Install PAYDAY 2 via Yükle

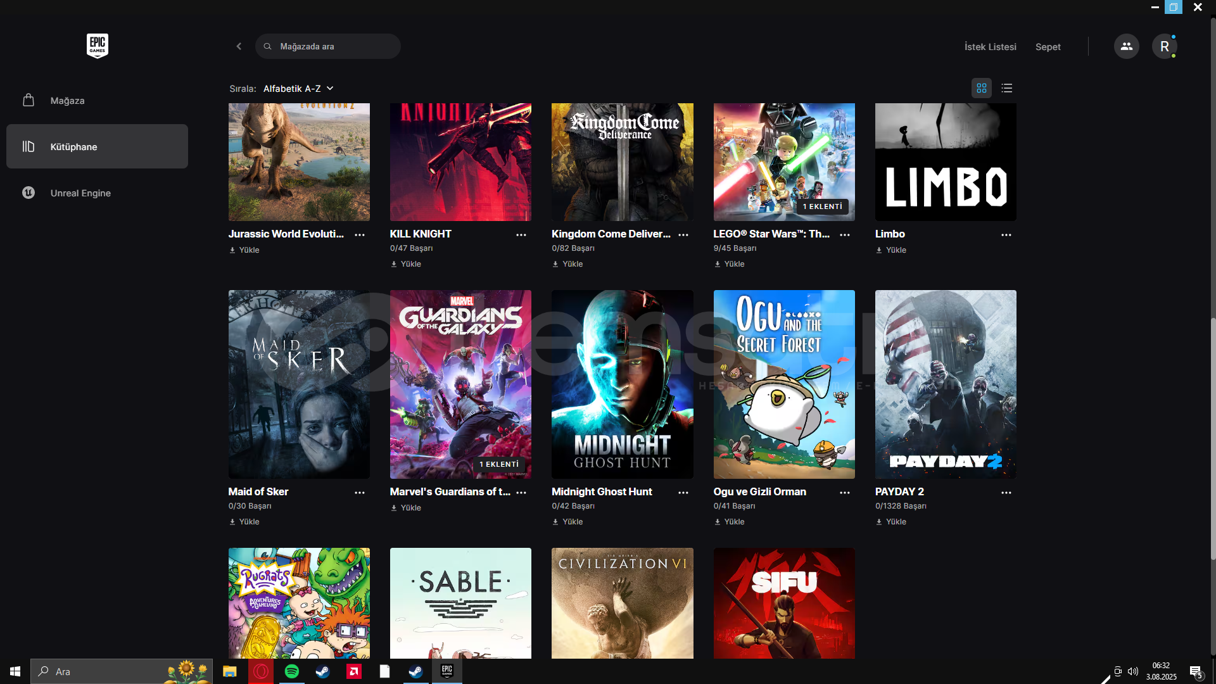(891, 522)
